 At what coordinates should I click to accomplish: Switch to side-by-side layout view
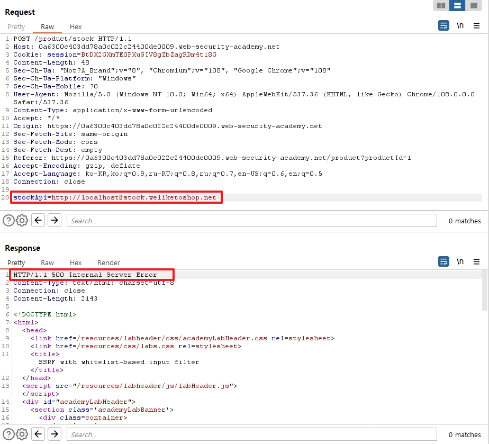441,6
